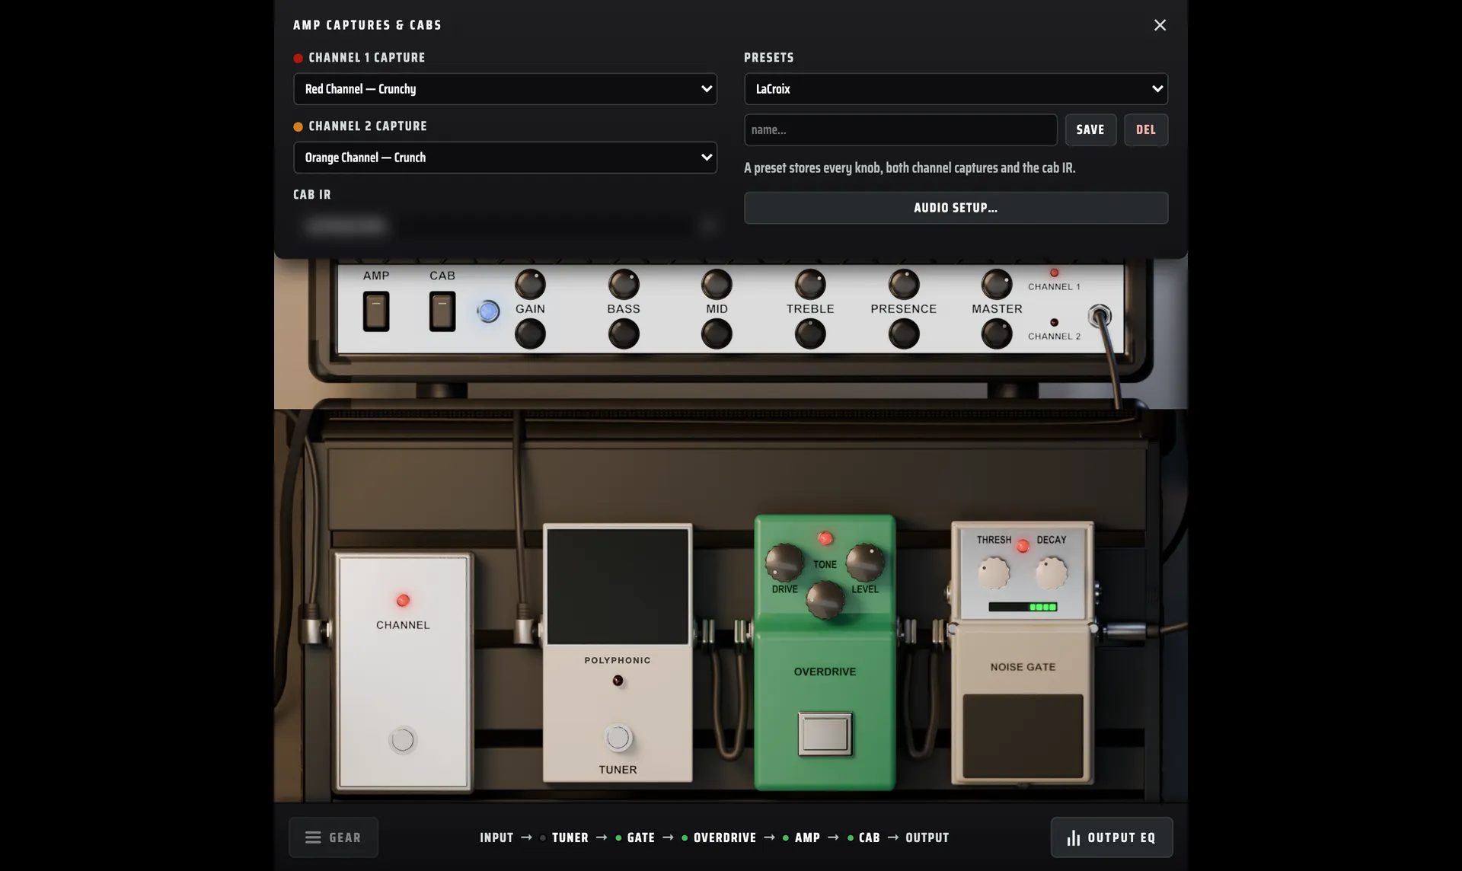Adjust the bottom TREBLE knob
1462x871 pixels.
tap(810, 333)
